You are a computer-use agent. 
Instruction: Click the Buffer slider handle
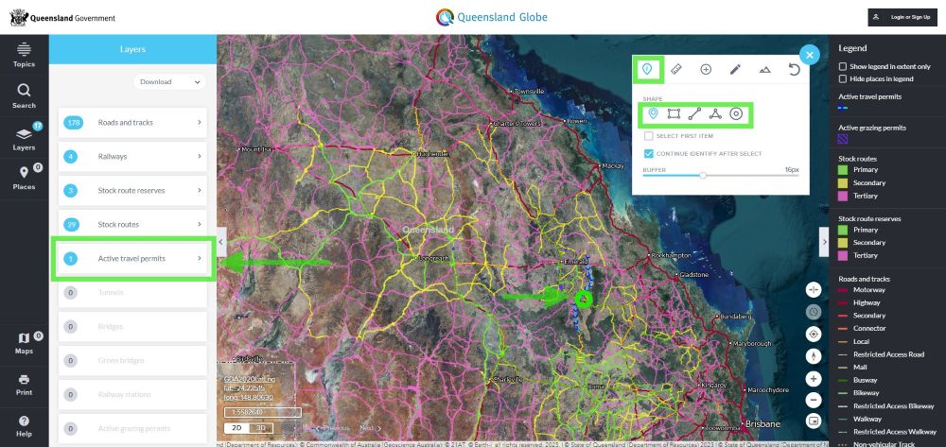703,175
